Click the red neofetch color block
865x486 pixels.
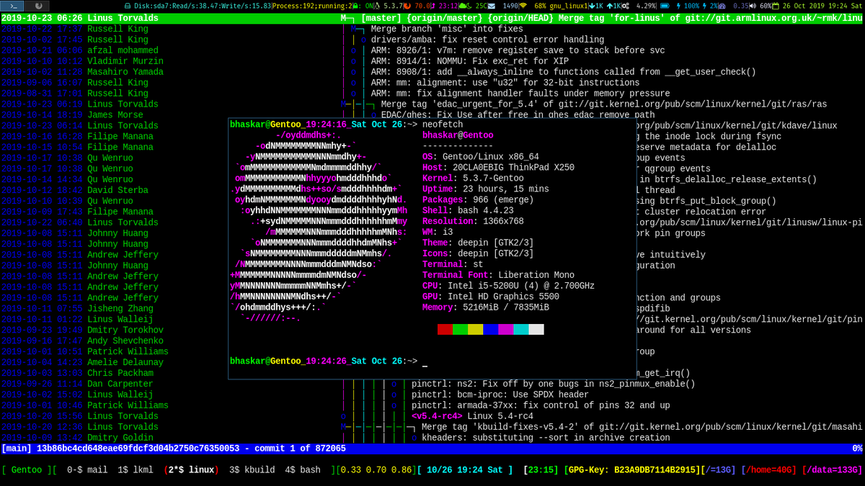[445, 329]
